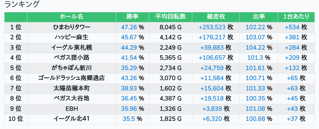Viewport: 319px width, 129px height.
Task: Open the ハッピー麻生 hall entry
Action: [x=71, y=37]
